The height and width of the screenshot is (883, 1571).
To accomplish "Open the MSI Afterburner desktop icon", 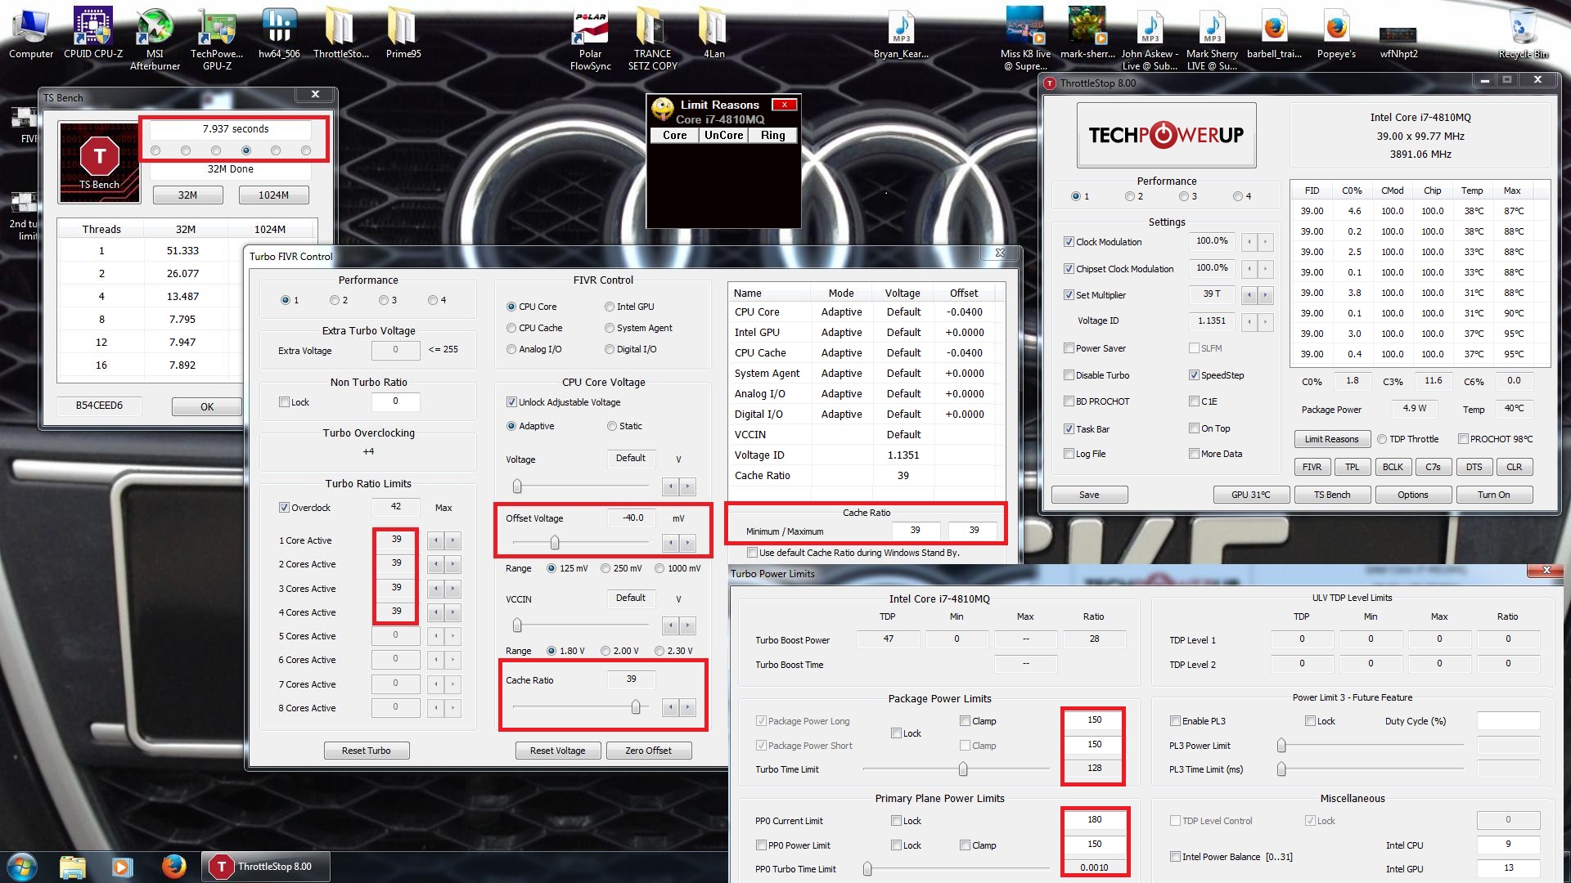I will tap(155, 38).
